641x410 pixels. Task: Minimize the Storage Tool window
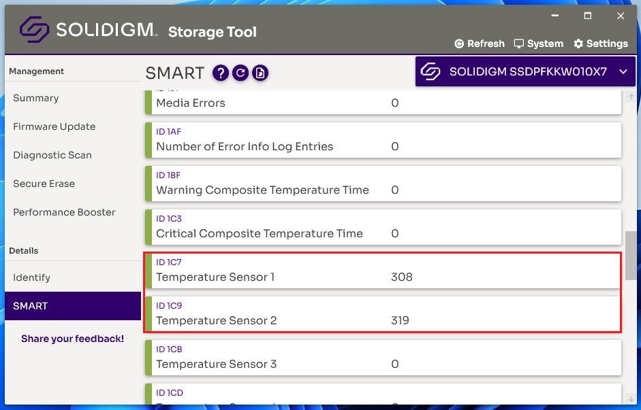pos(554,16)
